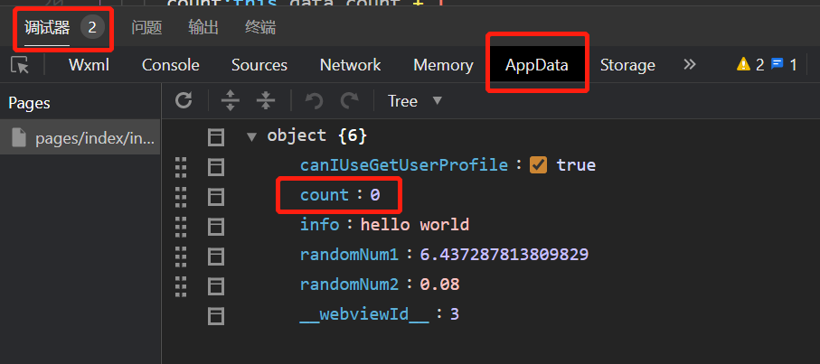820x364 pixels.
Task: Grab drag handle of randomNum2 row
Action: click(x=181, y=286)
